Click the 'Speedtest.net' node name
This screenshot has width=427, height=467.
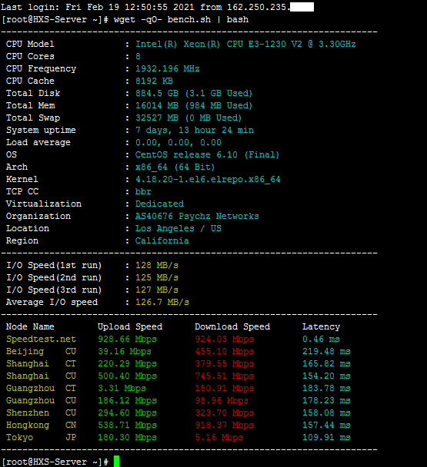pyautogui.click(x=42, y=339)
